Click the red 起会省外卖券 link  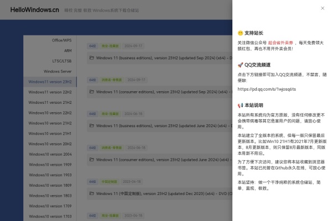coord(284,42)
